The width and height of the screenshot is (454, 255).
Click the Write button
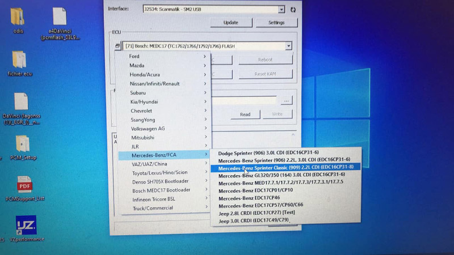pyautogui.click(x=277, y=114)
